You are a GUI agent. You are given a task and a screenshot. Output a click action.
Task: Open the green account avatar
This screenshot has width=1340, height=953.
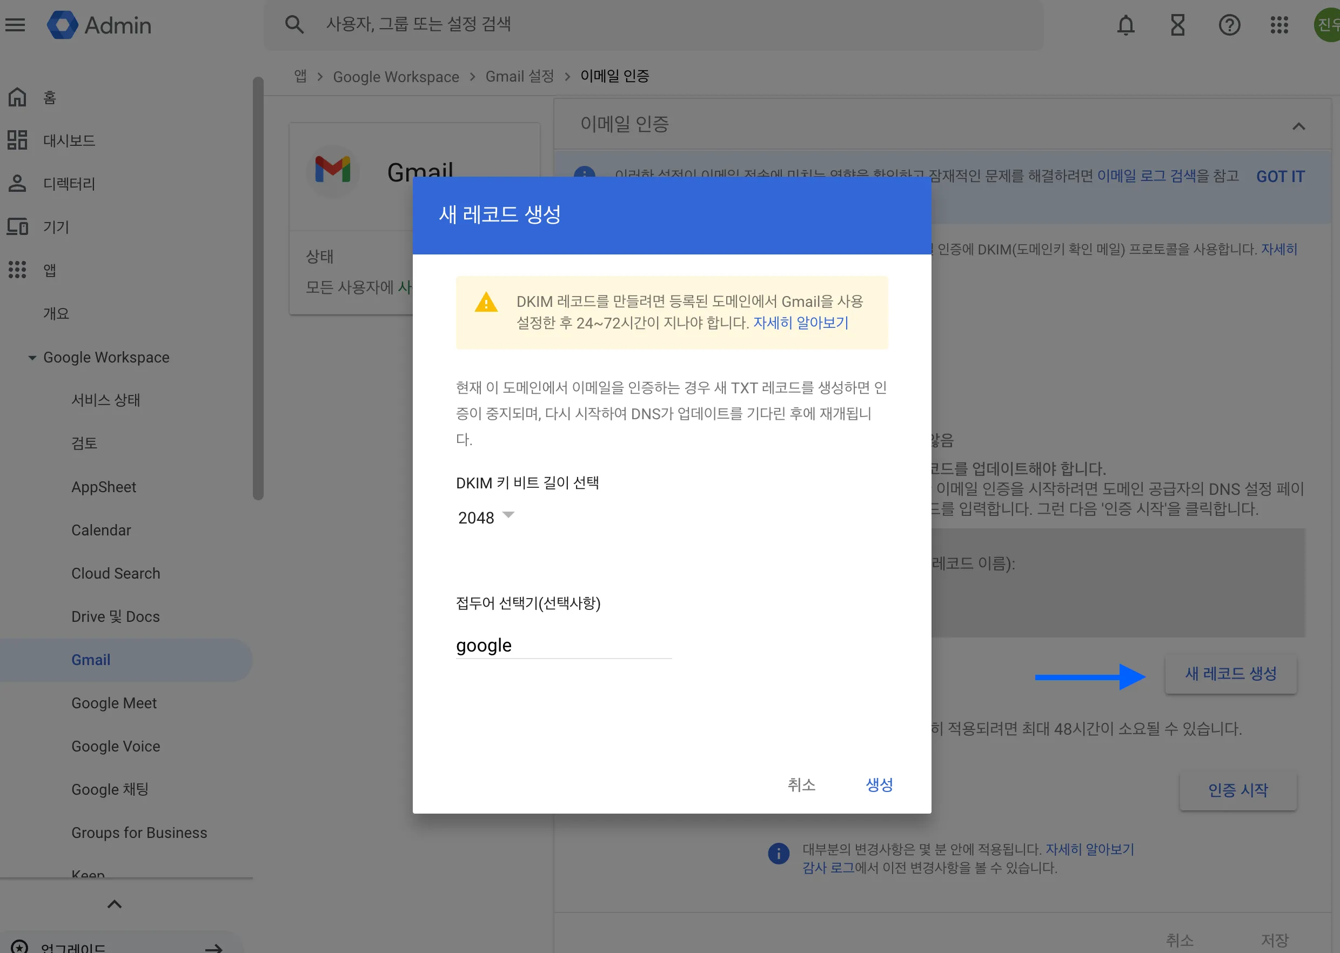click(x=1328, y=25)
